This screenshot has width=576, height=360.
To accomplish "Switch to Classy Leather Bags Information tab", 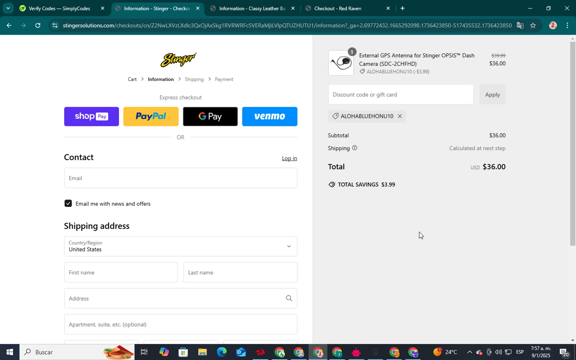I will click(x=252, y=8).
